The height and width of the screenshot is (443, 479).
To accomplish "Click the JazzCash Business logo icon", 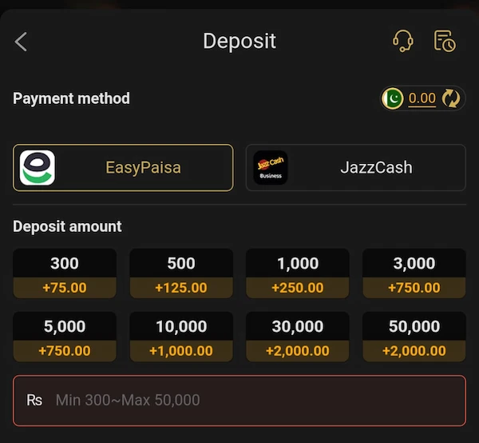I will tap(271, 168).
